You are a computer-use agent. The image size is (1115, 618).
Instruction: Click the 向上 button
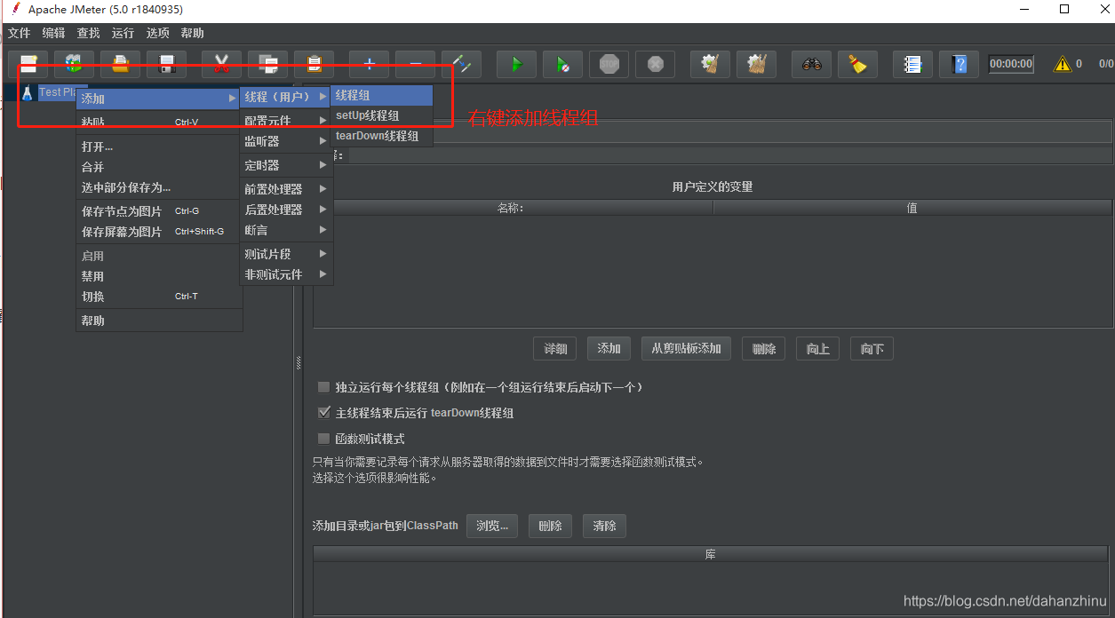(x=817, y=349)
